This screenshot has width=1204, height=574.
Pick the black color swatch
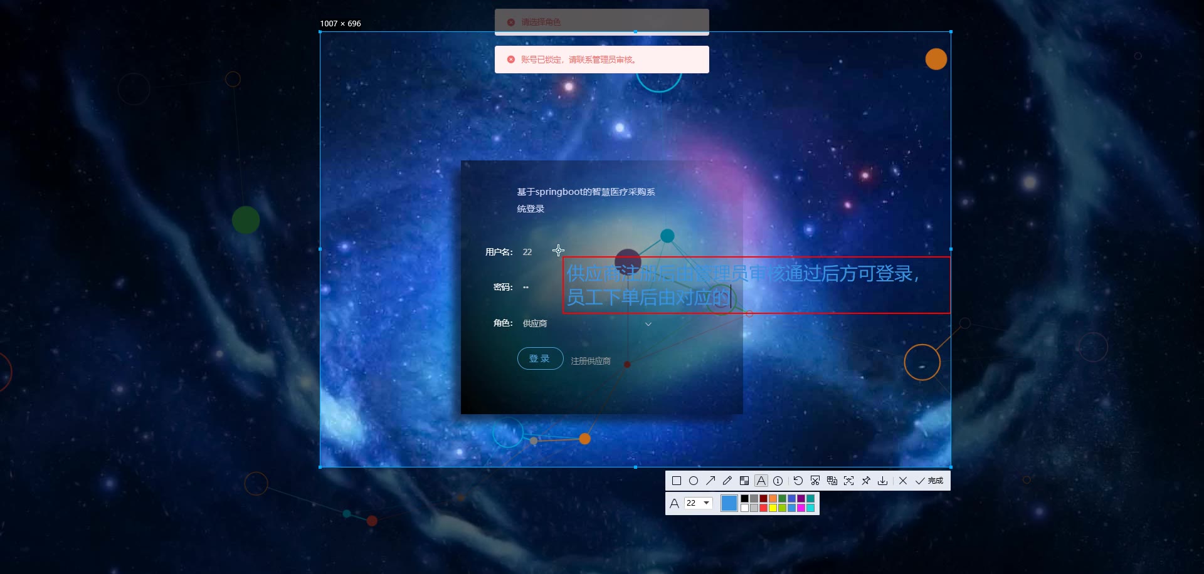[745, 499]
